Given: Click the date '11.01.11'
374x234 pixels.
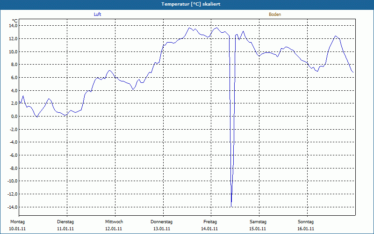Looking at the screenshot, I should click(x=65, y=229).
